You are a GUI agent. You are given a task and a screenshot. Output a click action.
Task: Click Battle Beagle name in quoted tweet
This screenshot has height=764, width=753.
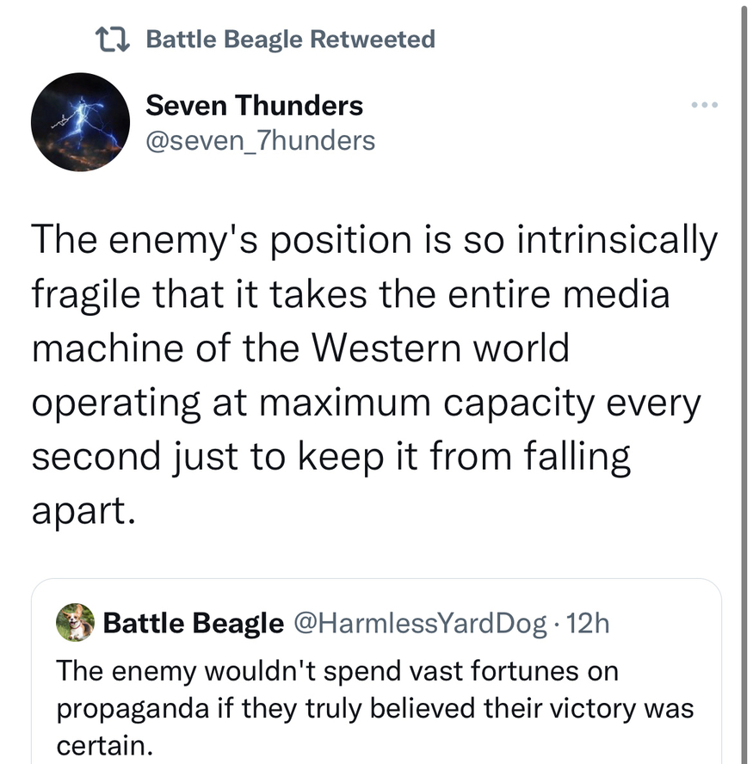click(x=193, y=623)
